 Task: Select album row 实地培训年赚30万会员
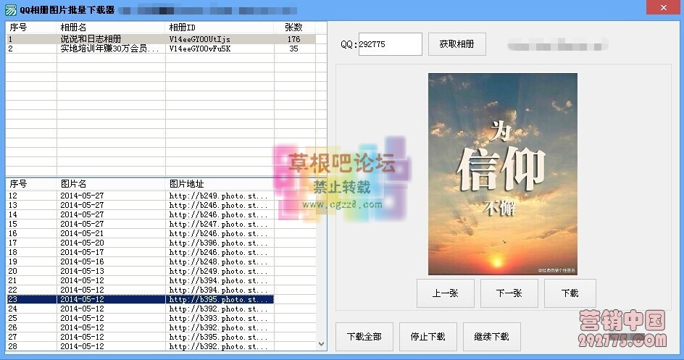pos(161,49)
